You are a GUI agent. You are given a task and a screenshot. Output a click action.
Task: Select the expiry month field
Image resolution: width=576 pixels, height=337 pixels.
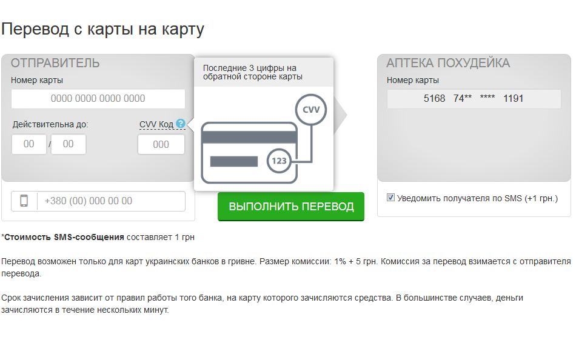[x=29, y=144]
